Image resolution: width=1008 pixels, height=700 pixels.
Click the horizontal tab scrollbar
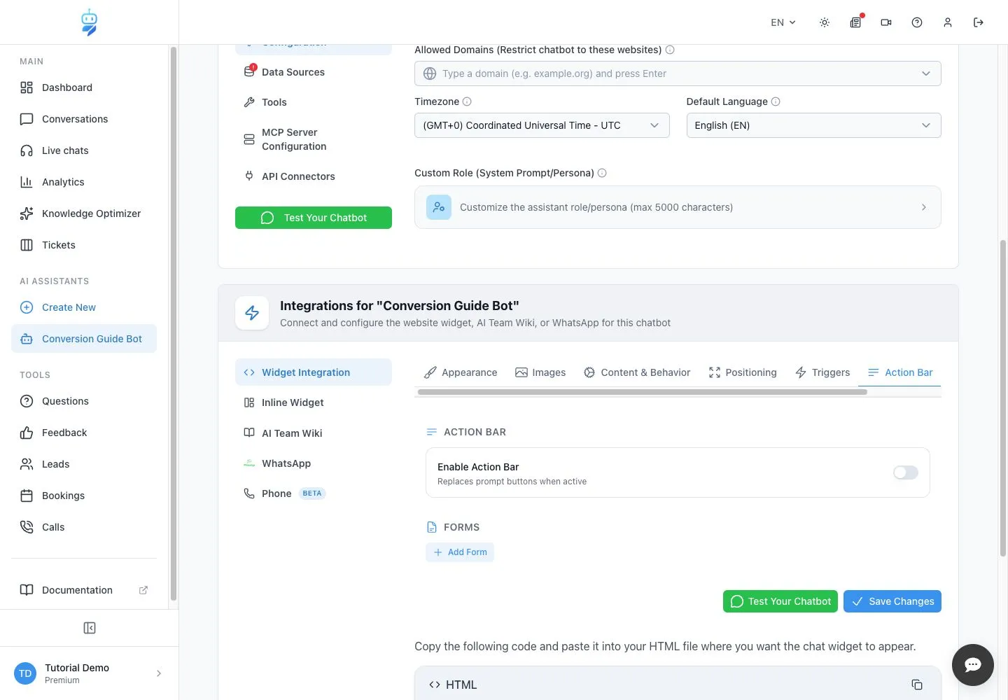coord(642,392)
